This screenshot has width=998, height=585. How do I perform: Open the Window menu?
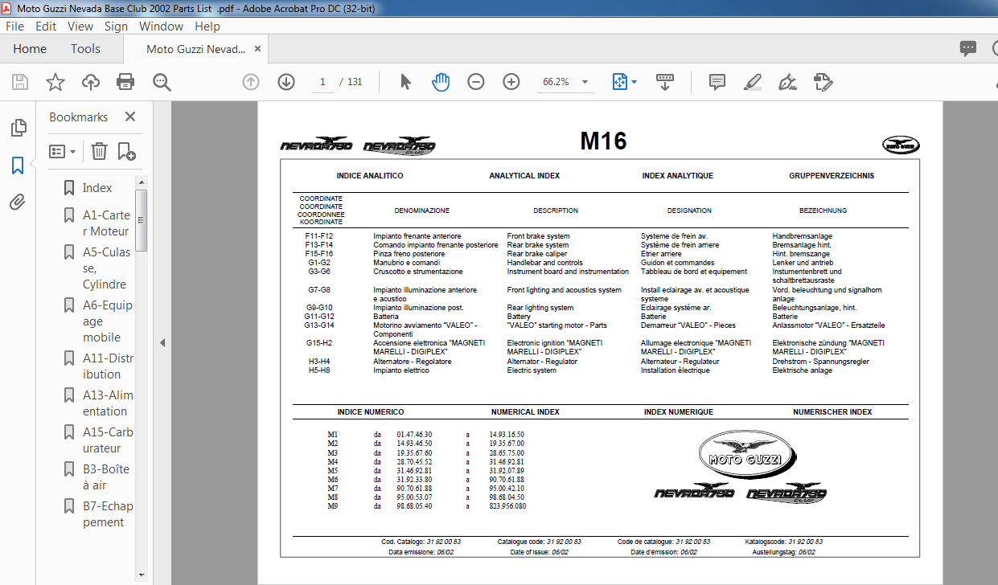[161, 26]
